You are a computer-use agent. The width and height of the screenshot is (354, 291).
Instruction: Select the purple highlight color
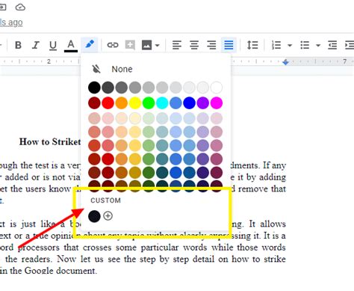[x=203, y=102]
